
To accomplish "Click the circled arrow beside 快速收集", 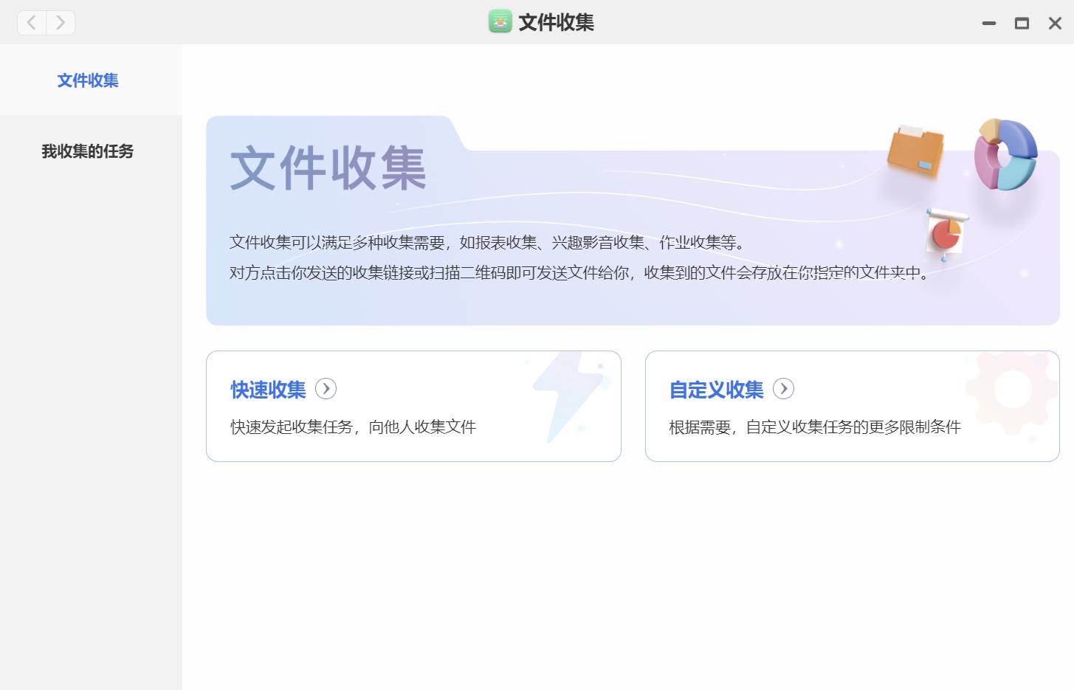I will click(x=326, y=388).
